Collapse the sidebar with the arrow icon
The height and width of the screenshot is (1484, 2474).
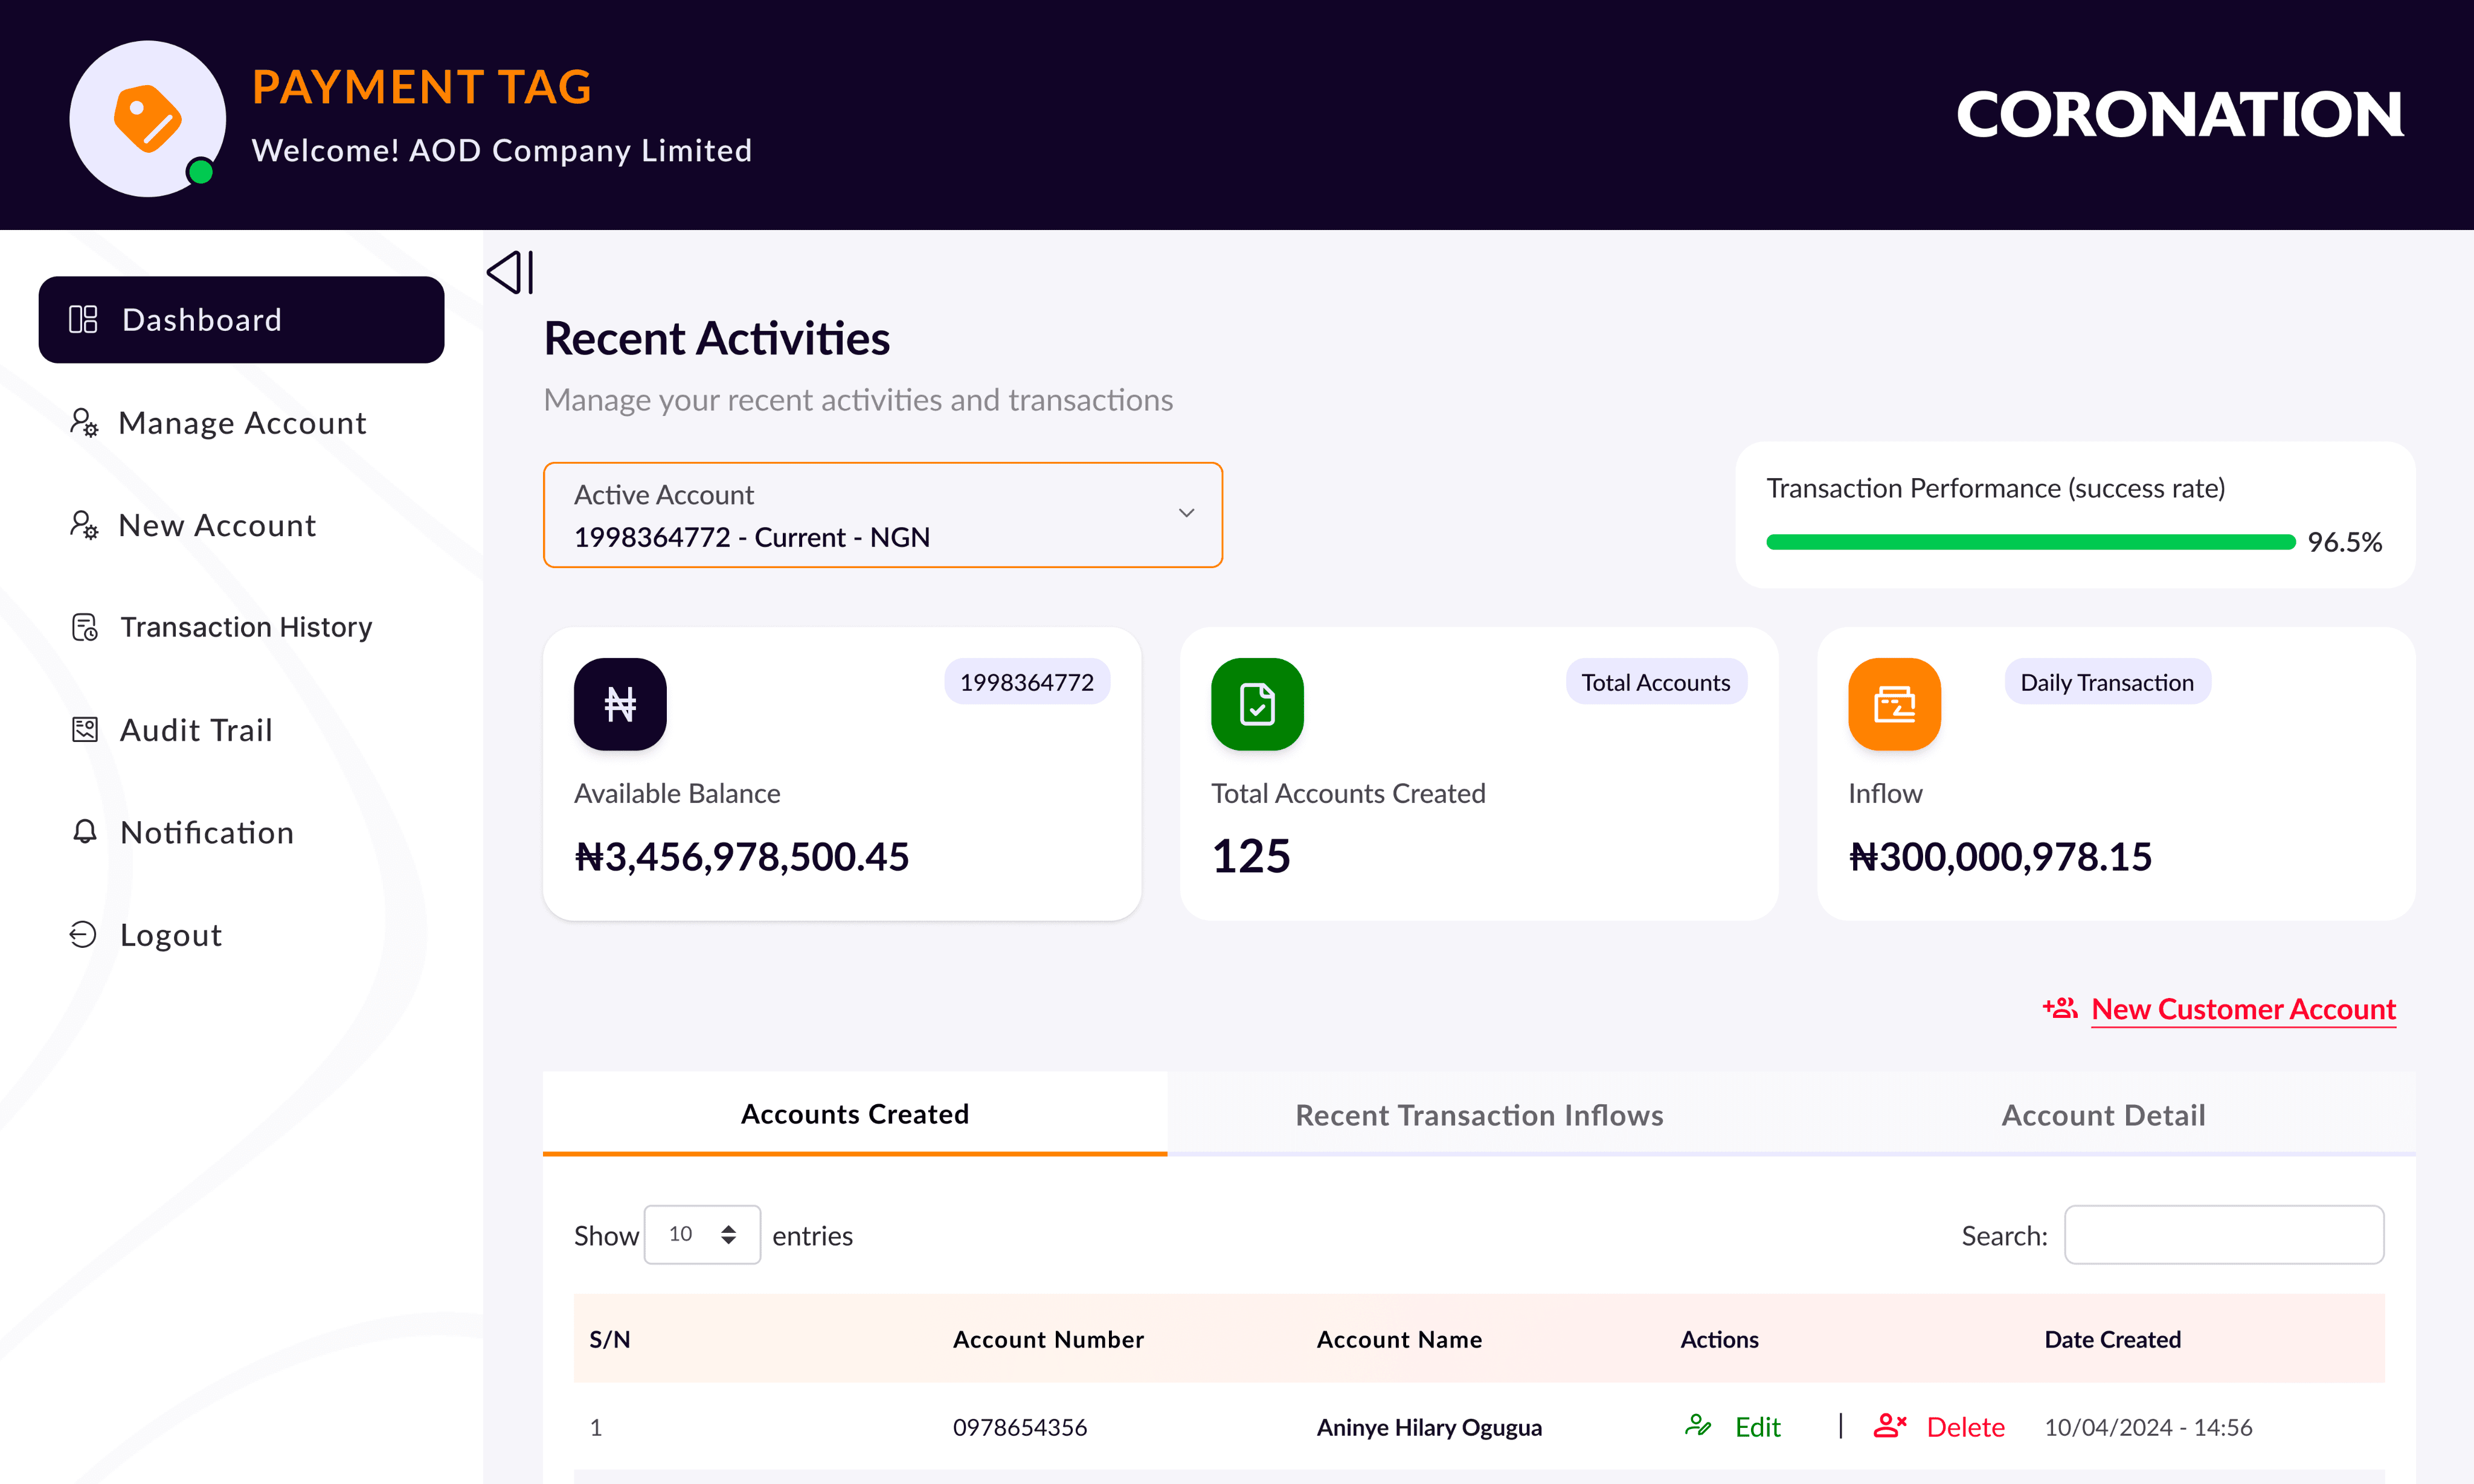tap(510, 272)
